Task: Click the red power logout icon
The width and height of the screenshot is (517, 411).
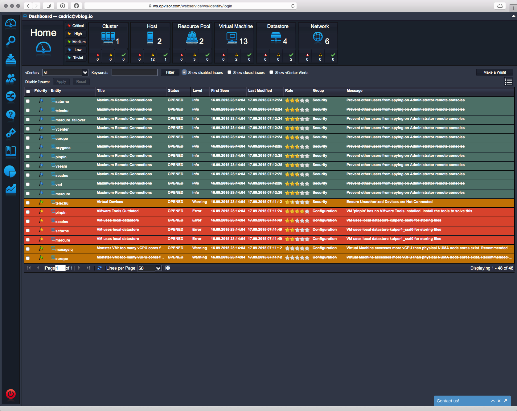Action: pos(11,394)
